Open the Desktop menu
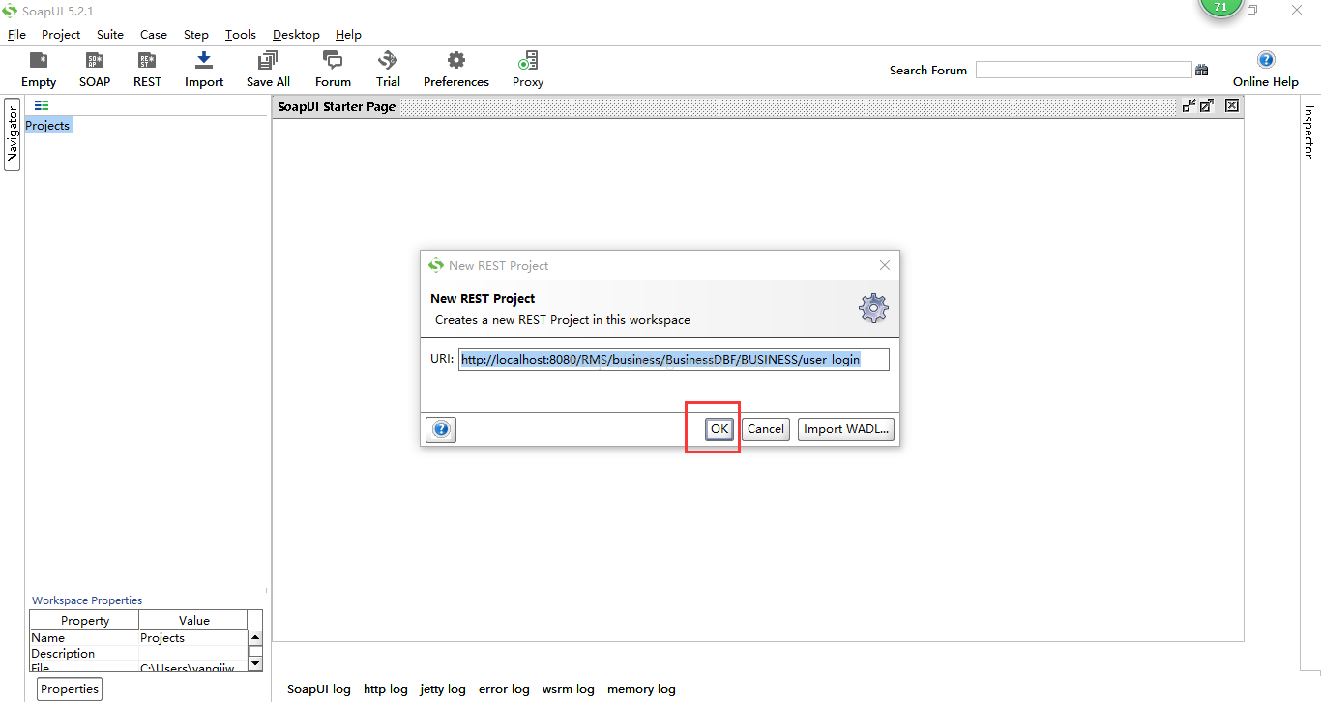This screenshot has height=702, width=1321. (296, 34)
